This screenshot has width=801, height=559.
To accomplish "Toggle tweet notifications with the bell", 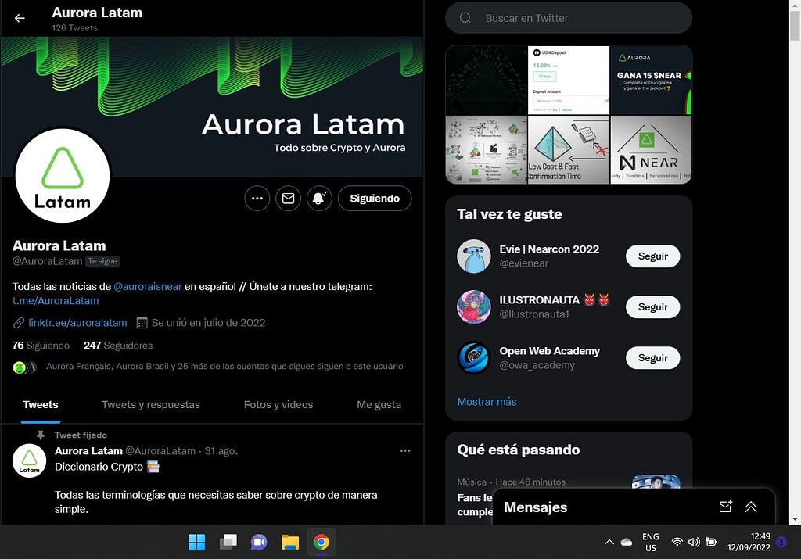I will click(319, 198).
